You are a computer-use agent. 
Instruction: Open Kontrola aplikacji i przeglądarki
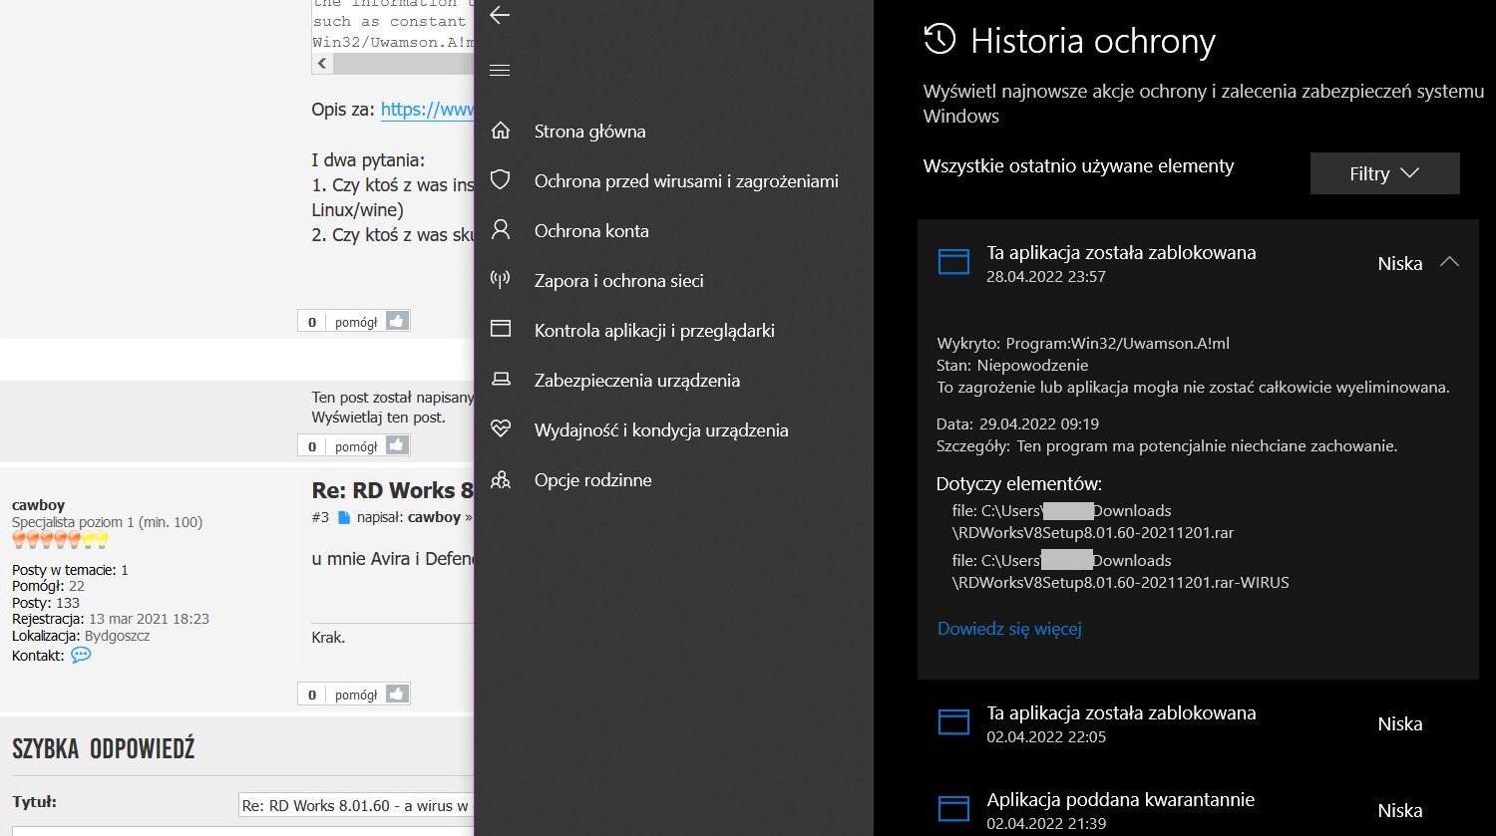(654, 331)
